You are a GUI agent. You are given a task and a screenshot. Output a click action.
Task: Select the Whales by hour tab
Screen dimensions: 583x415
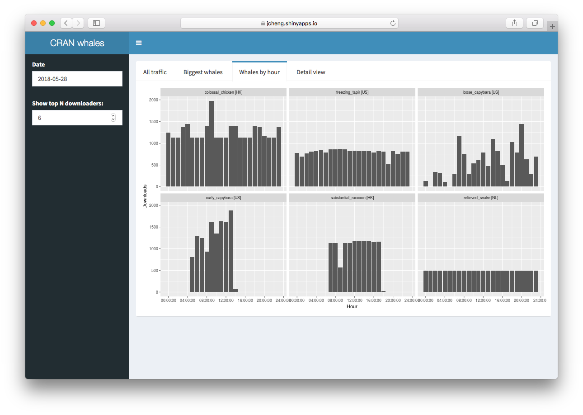(x=259, y=72)
